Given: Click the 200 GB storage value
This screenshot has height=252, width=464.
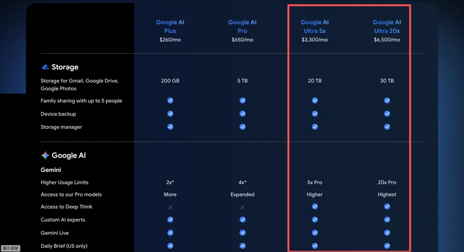Looking at the screenshot, I should point(170,81).
